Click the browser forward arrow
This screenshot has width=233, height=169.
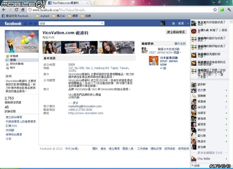coord(10,10)
